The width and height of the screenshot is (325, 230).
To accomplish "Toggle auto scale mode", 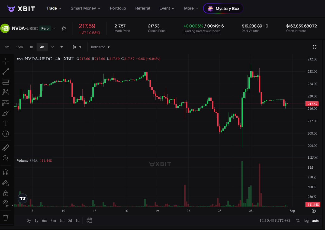I will [x=316, y=221].
